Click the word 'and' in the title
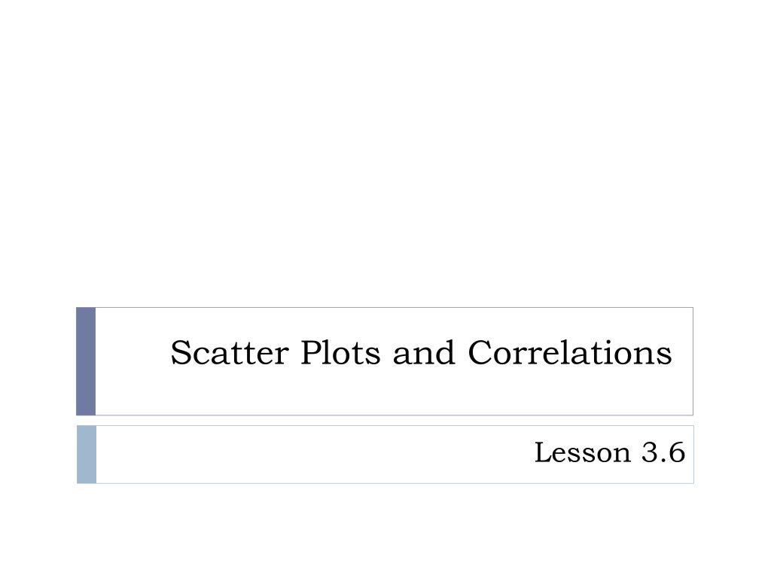Screen dimensions: 771x578 (x=423, y=352)
